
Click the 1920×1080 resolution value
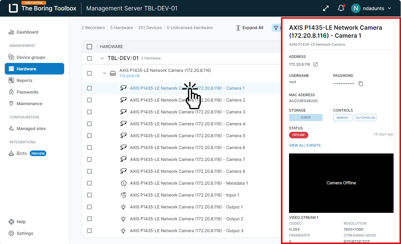(353, 229)
